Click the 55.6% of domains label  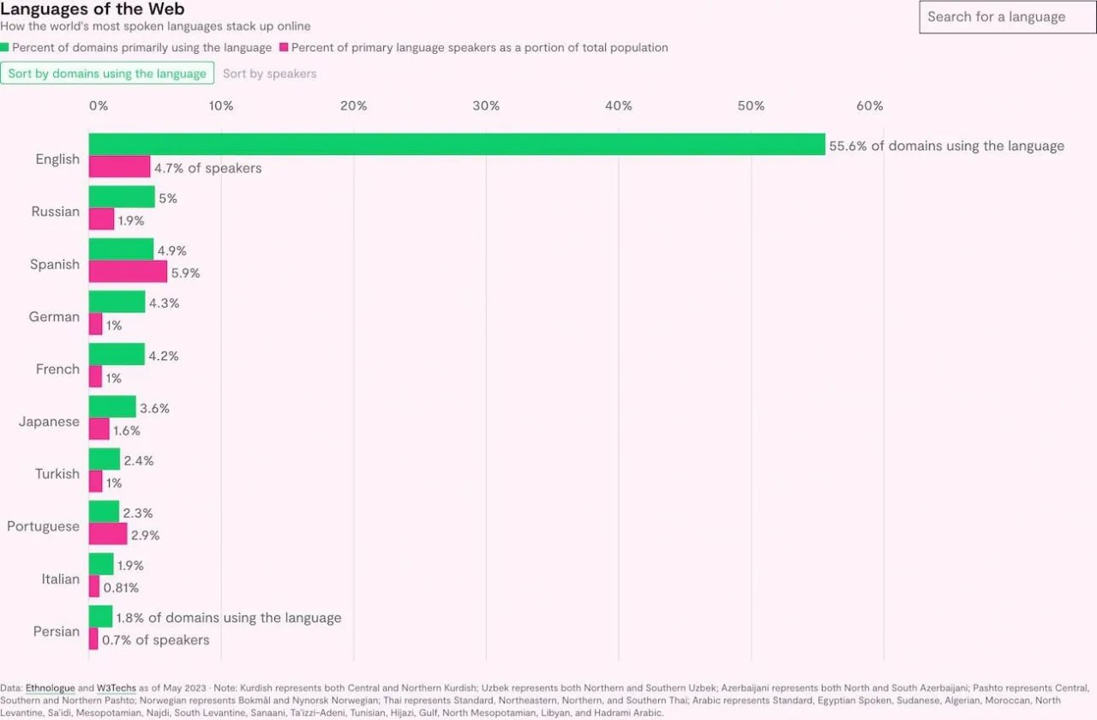click(x=946, y=146)
